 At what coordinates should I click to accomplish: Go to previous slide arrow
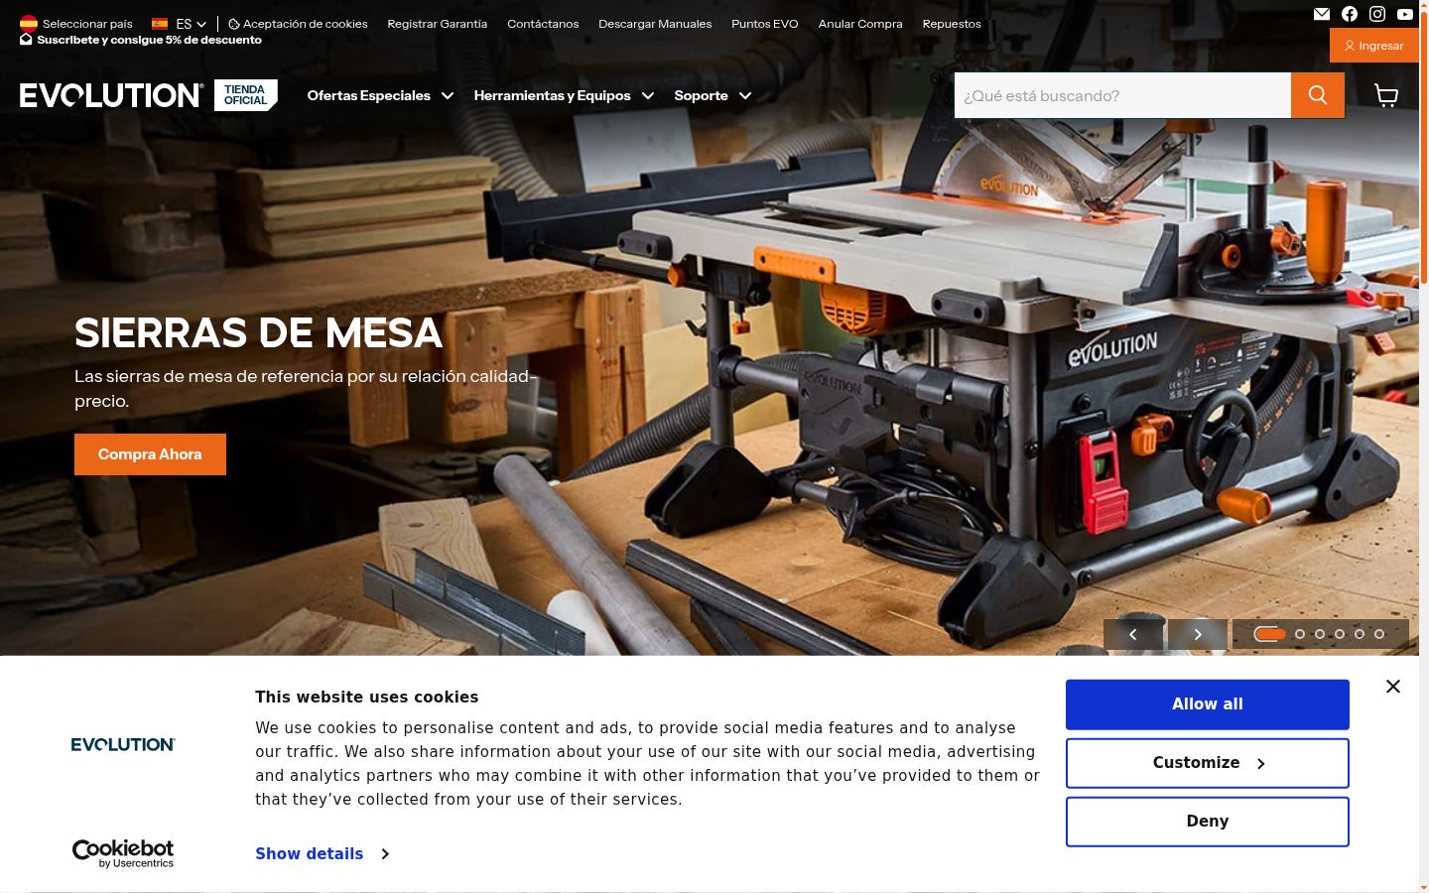1133,634
